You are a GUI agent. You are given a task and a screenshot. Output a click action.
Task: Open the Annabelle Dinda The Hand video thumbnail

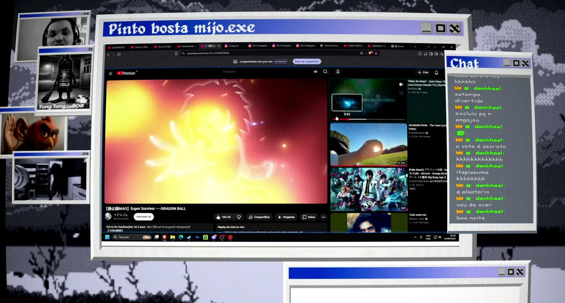[368, 144]
